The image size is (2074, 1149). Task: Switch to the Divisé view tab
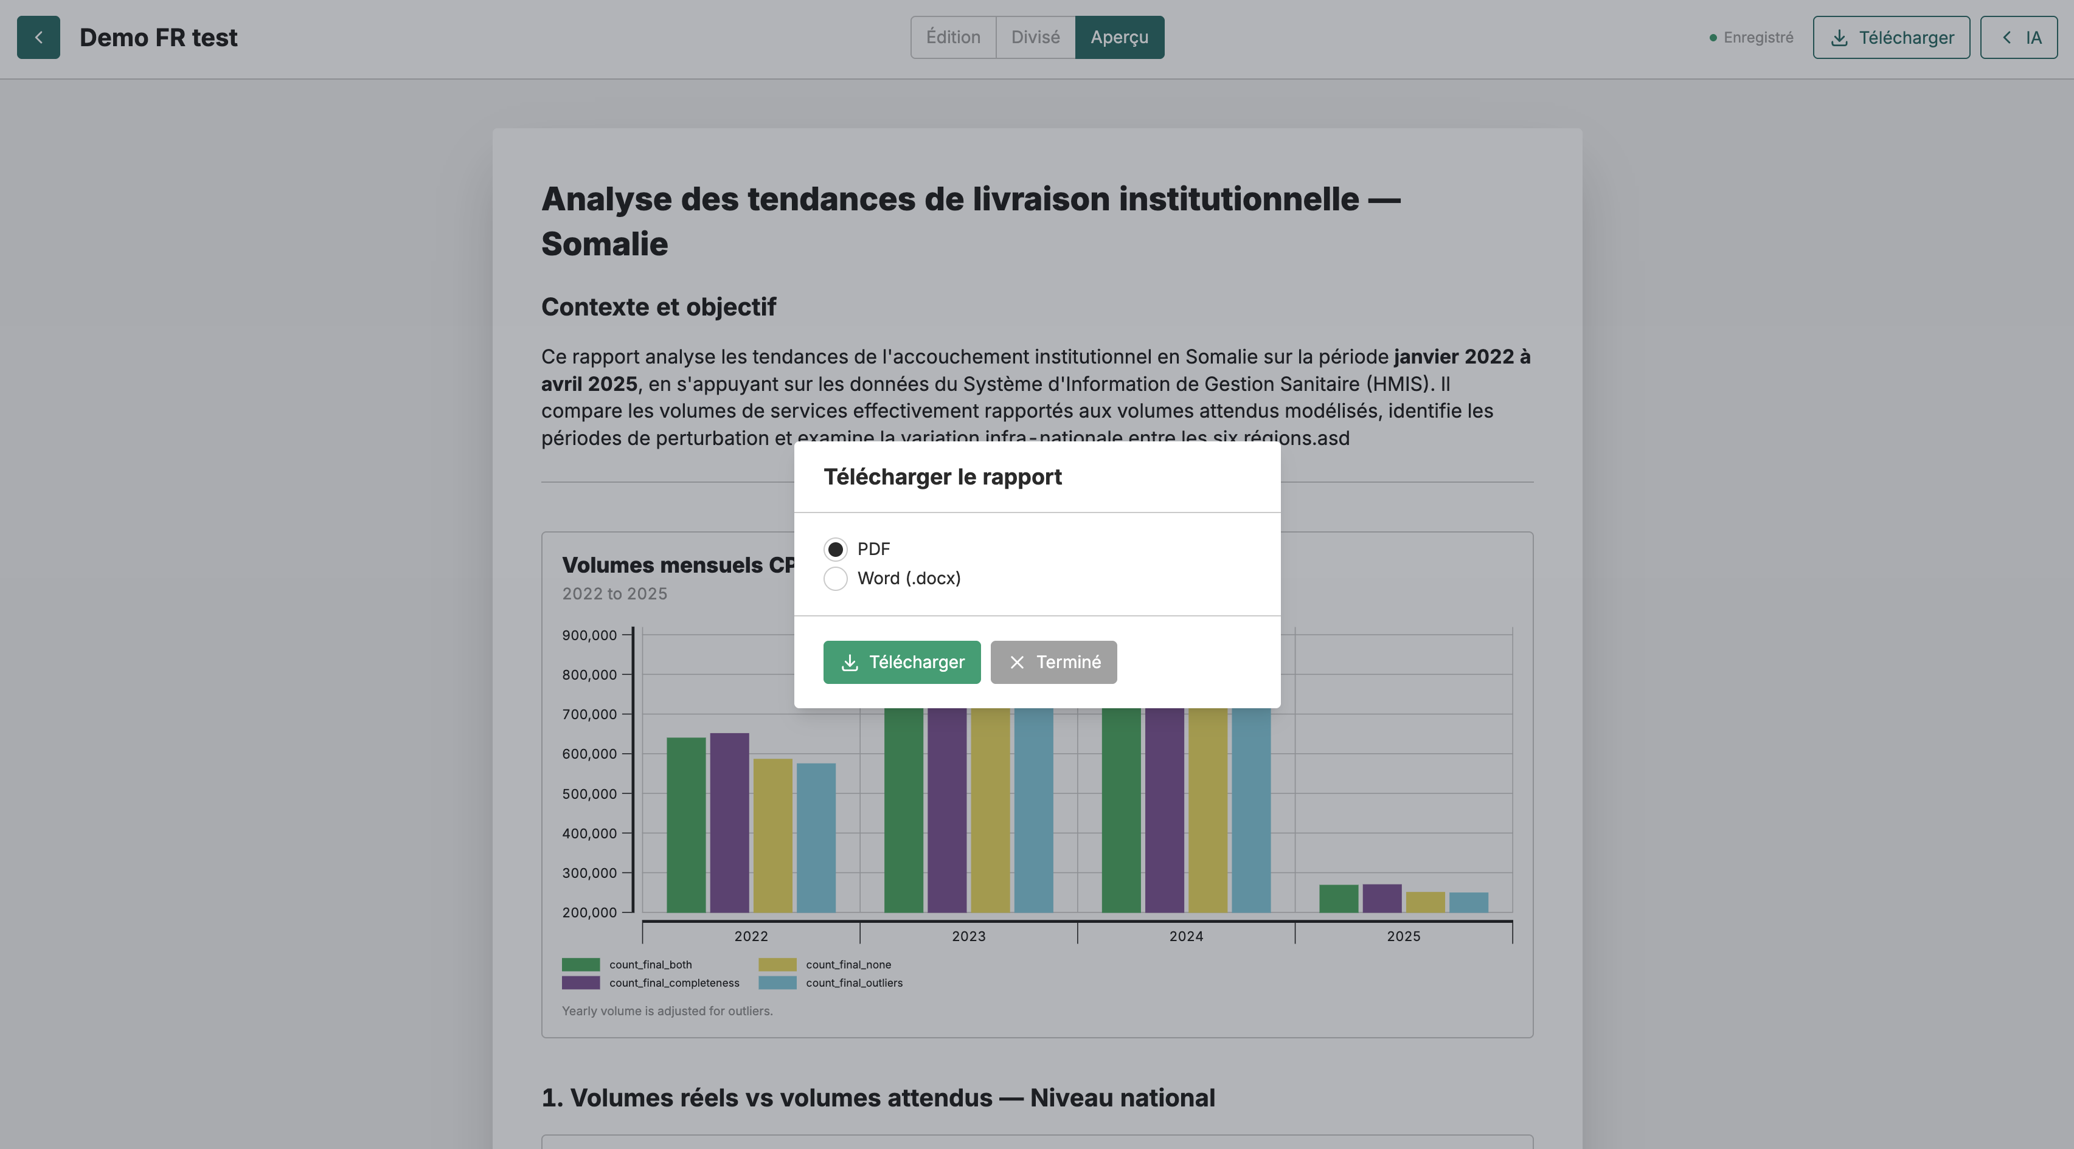(1035, 37)
